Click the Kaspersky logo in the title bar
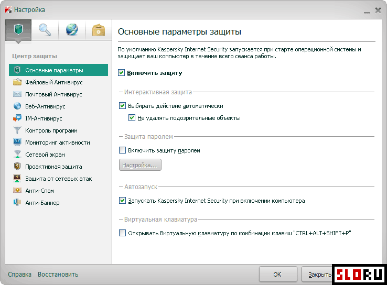The width and height of the screenshot is (387, 285). pos(8,9)
